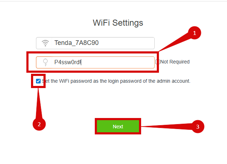Click the red circle numbered 2

[39, 124]
